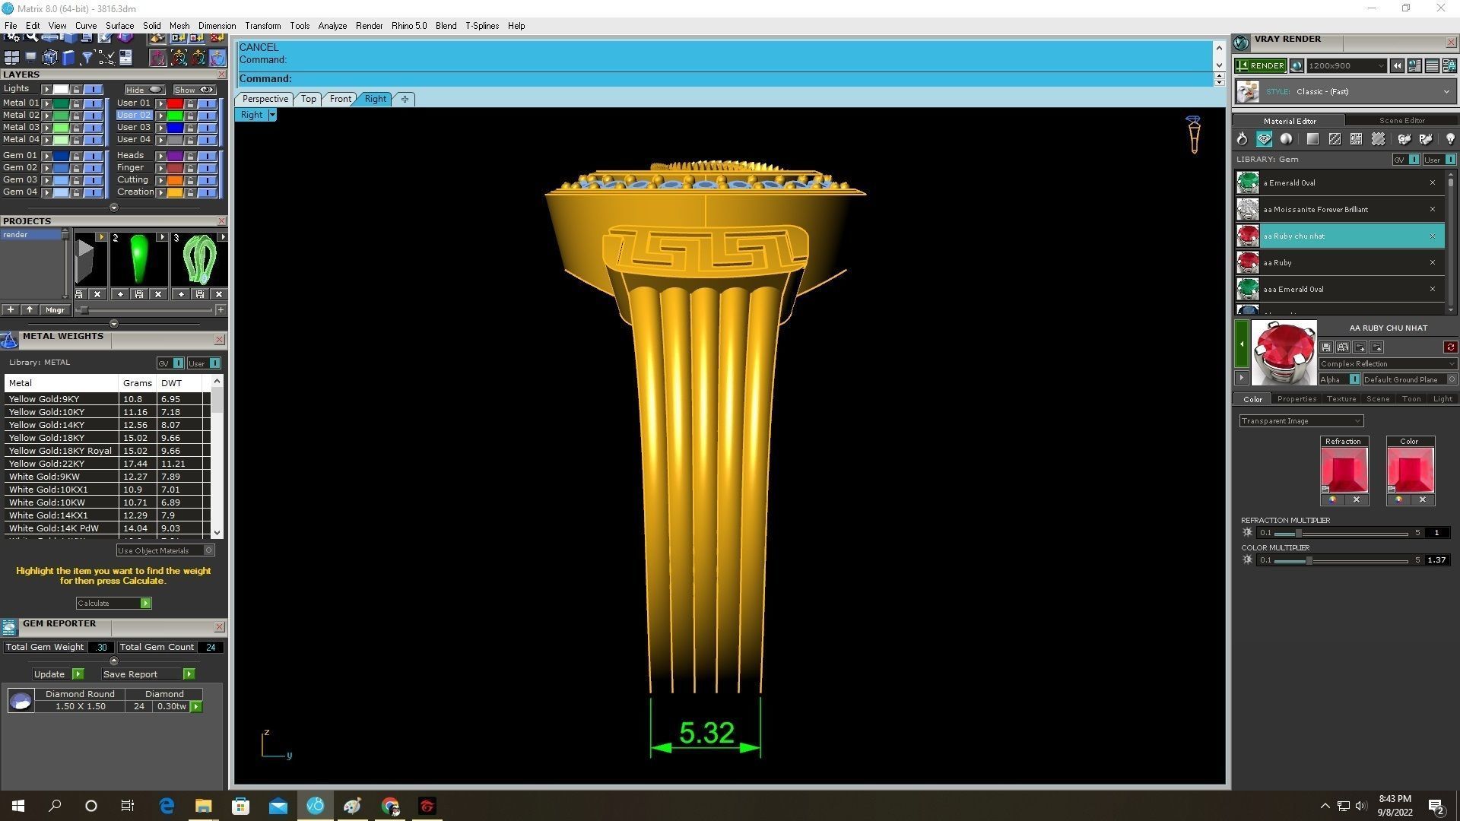Toggle visibility of Heads layer
The image size is (1460, 821).
click(x=207, y=156)
